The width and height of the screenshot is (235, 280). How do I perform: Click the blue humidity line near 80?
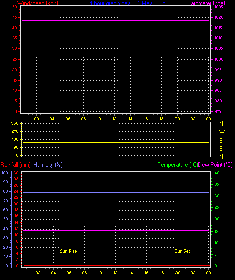116,193
